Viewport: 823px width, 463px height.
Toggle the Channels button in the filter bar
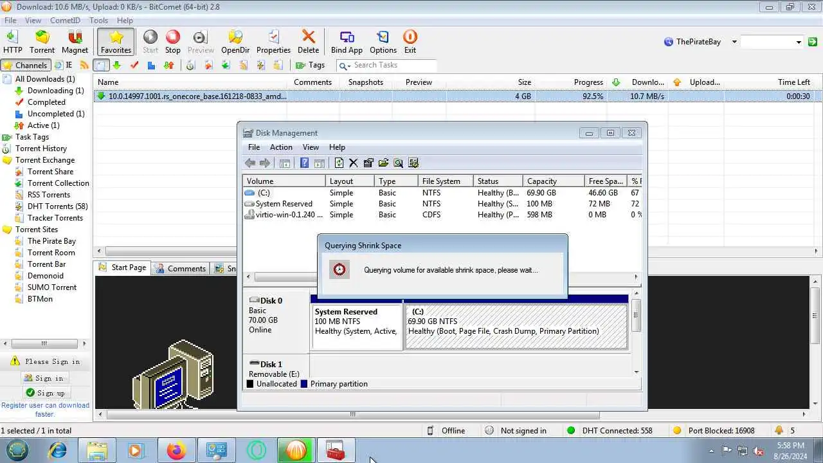(25, 65)
